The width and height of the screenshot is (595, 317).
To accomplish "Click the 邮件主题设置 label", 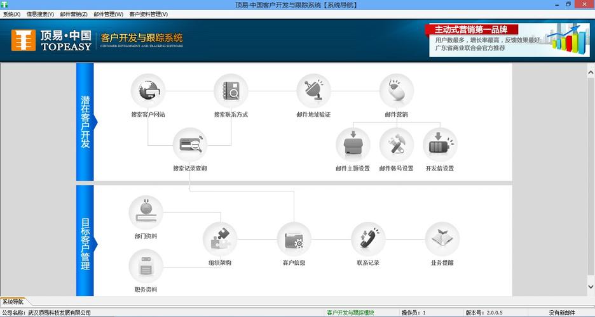I will tap(353, 169).
